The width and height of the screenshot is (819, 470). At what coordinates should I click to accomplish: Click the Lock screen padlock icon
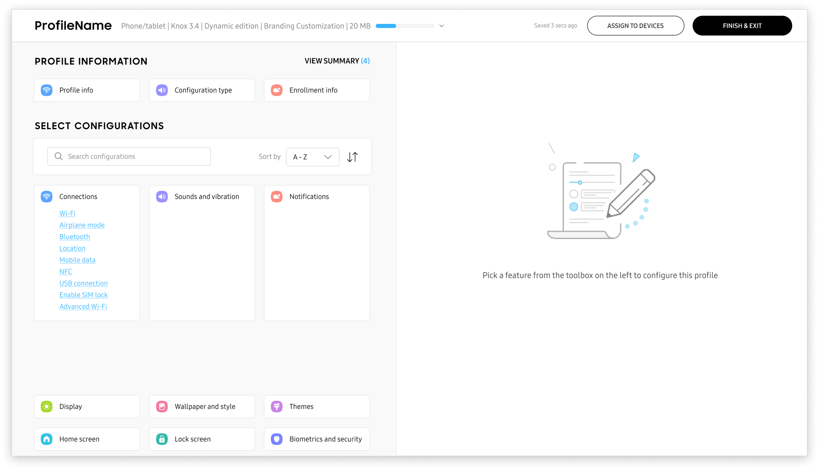coord(162,439)
